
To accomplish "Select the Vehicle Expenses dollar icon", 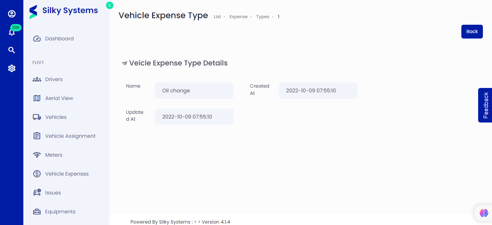I will click(37, 173).
